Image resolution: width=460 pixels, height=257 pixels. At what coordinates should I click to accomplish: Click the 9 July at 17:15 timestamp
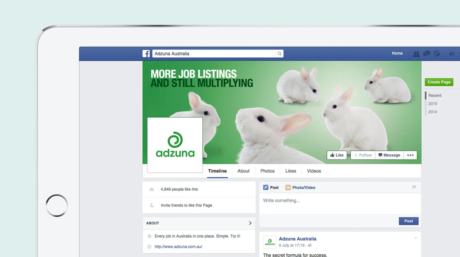pyautogui.click(x=292, y=245)
